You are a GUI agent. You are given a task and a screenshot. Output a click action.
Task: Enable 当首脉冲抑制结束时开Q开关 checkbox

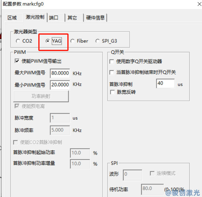(112, 72)
